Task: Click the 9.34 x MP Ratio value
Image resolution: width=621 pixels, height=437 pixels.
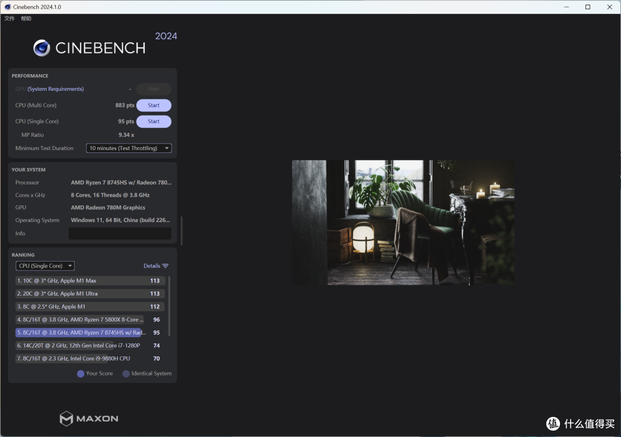Action: [126, 135]
